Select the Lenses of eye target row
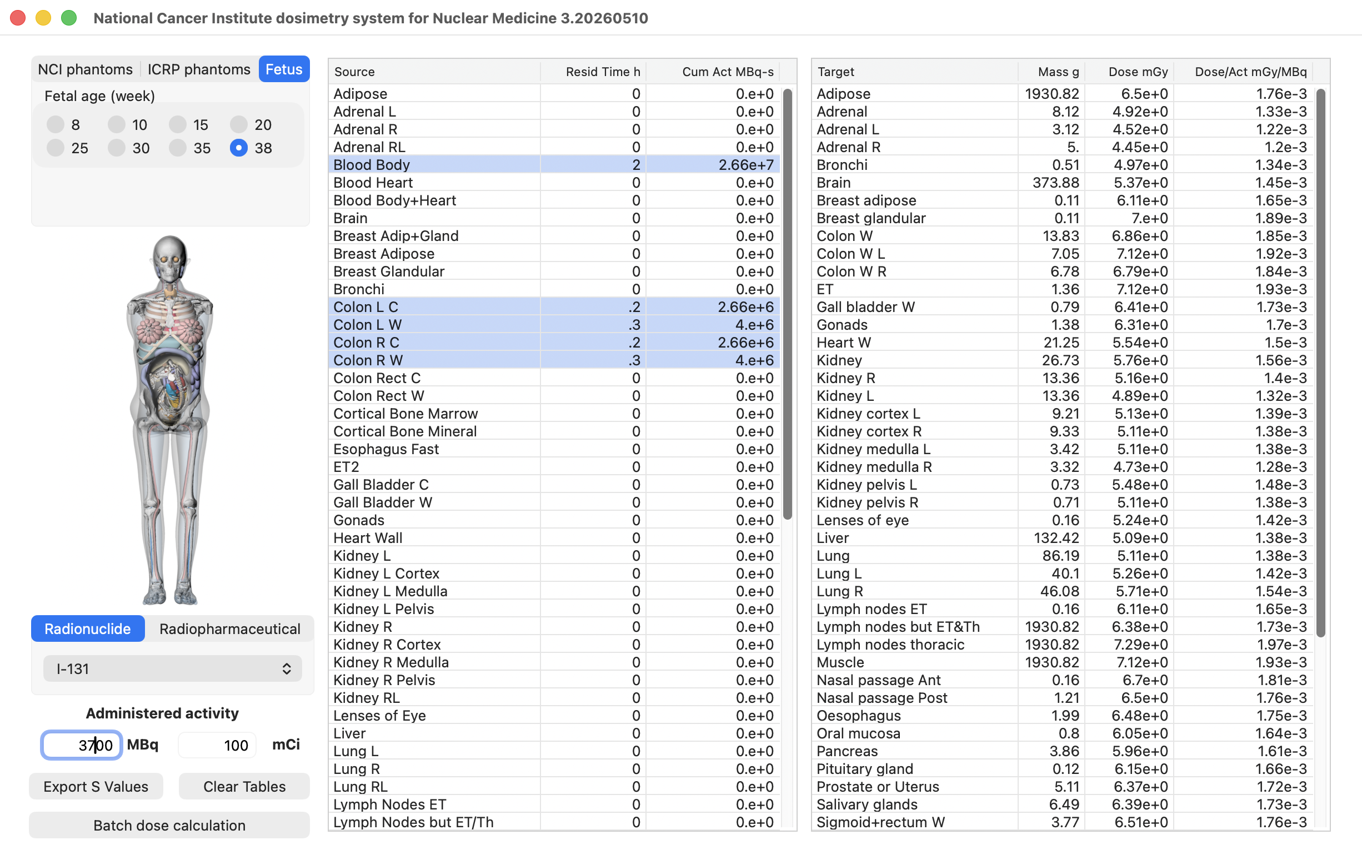 (1062, 520)
